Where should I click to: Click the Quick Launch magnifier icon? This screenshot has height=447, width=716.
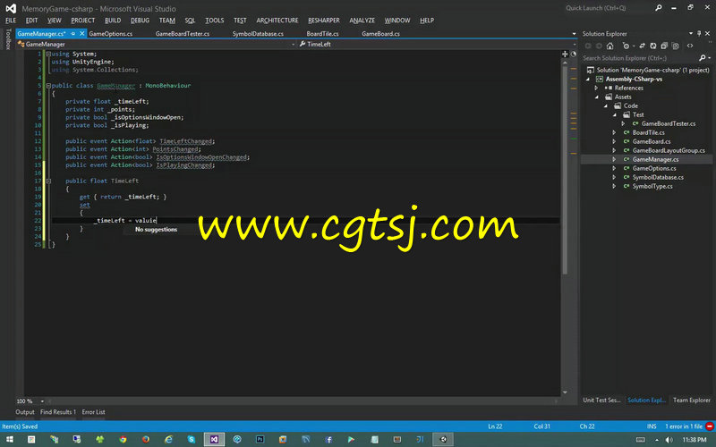tap(658, 8)
